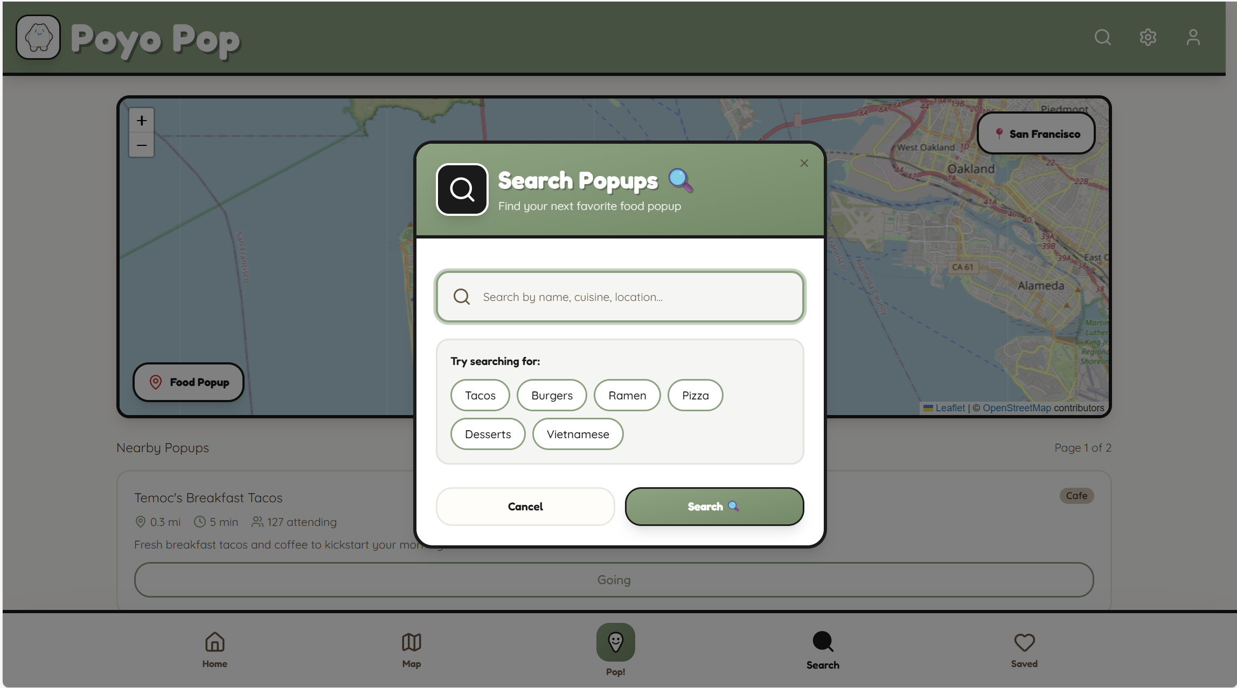Click the Desserts suggestion chip

pyautogui.click(x=488, y=434)
